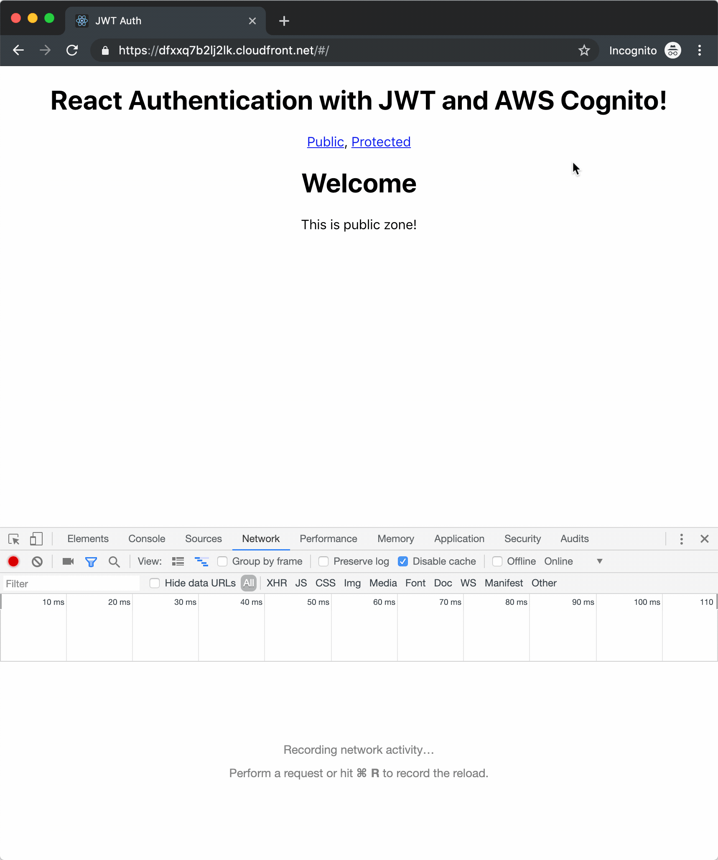Follow the Public link
This screenshot has width=718, height=860.
click(326, 142)
